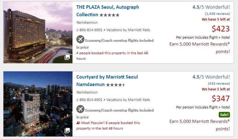Click the $423 package price
The height and width of the screenshot is (139, 238).
220,29
